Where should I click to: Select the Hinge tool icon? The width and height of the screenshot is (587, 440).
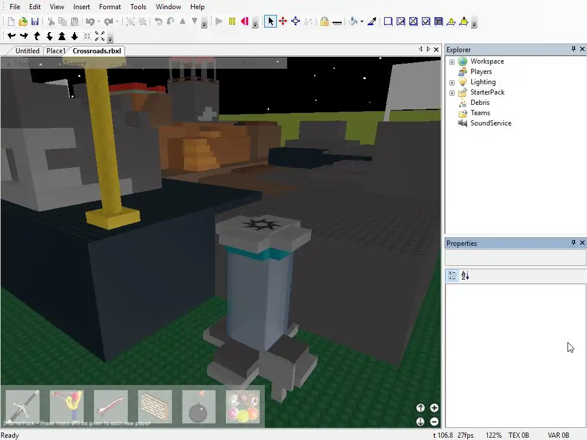(x=451, y=22)
